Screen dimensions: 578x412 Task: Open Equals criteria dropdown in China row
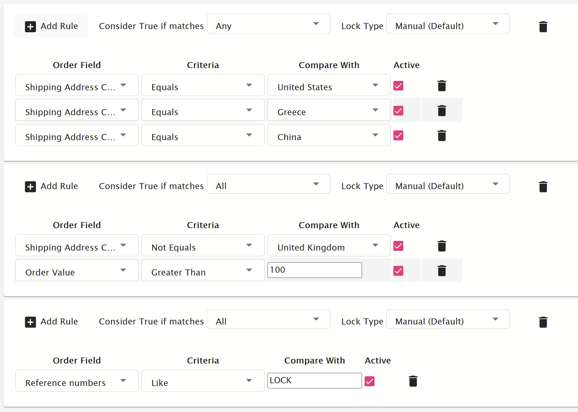[203, 135]
